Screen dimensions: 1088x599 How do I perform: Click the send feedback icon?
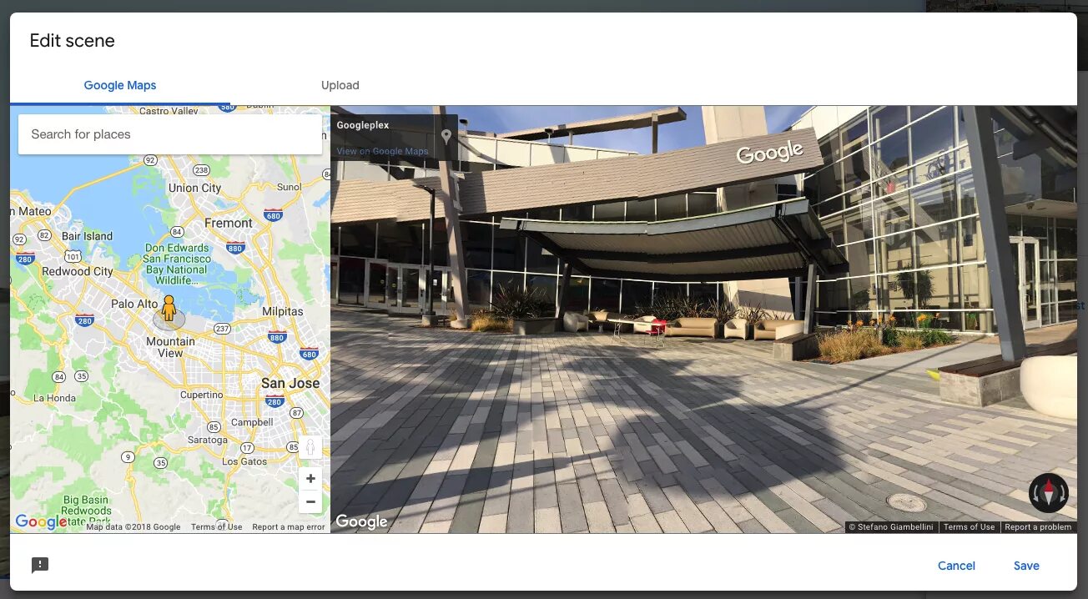(40, 566)
